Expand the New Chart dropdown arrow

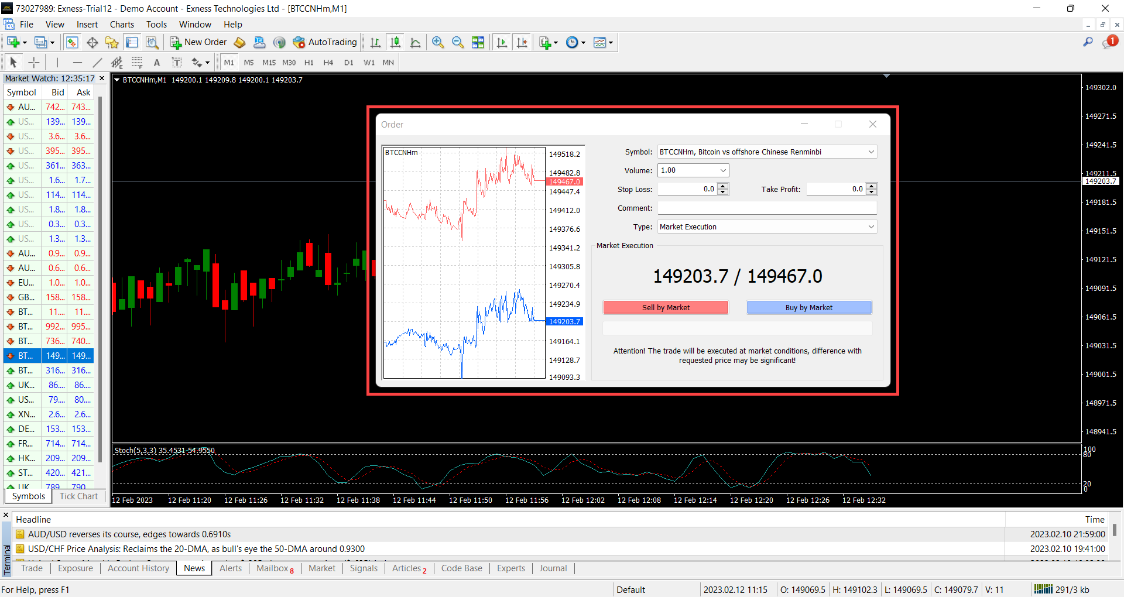tap(25, 42)
